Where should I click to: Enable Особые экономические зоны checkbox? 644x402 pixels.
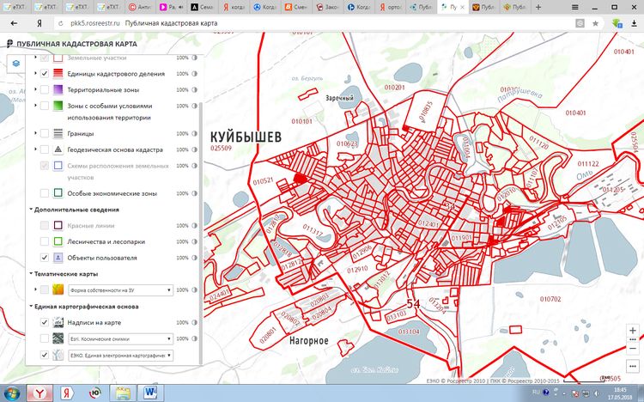point(45,193)
